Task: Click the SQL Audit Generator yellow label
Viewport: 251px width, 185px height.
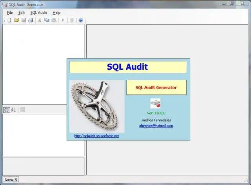Action: click(x=156, y=87)
